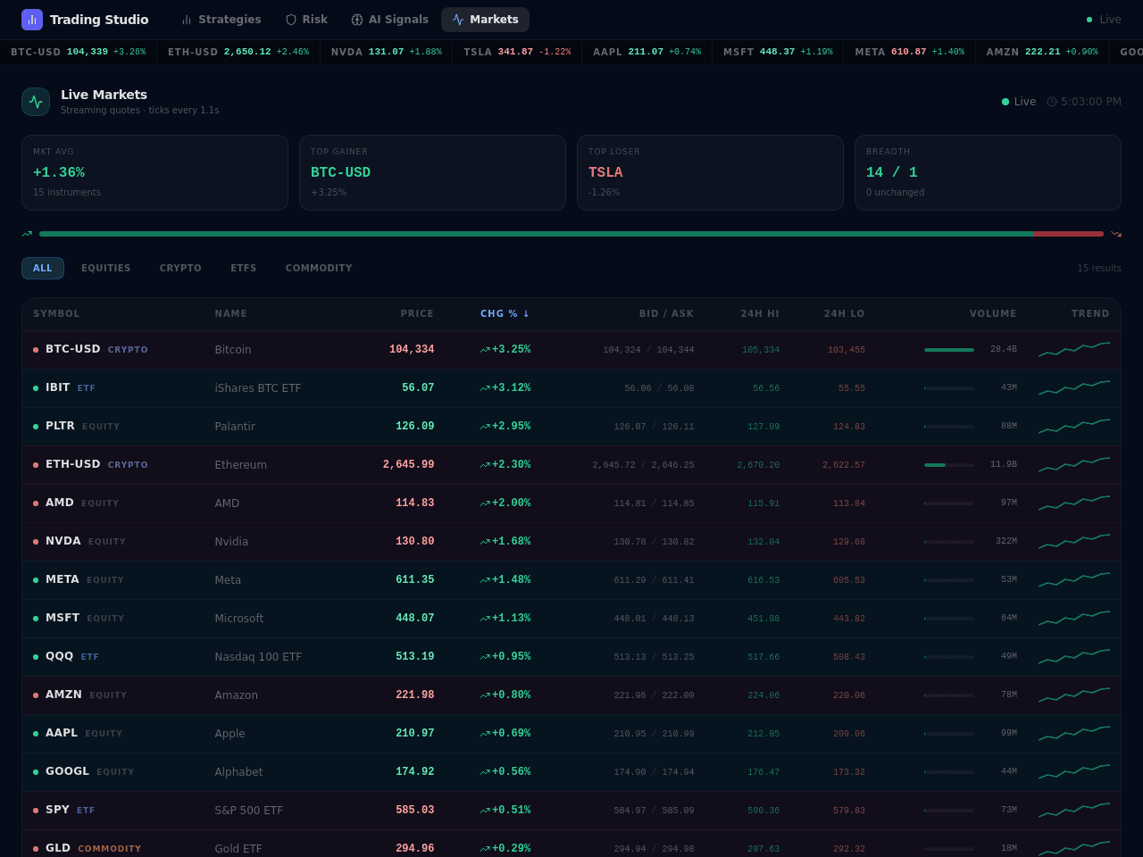Filter by COMMODITY
This screenshot has height=857, width=1143.
(x=319, y=268)
